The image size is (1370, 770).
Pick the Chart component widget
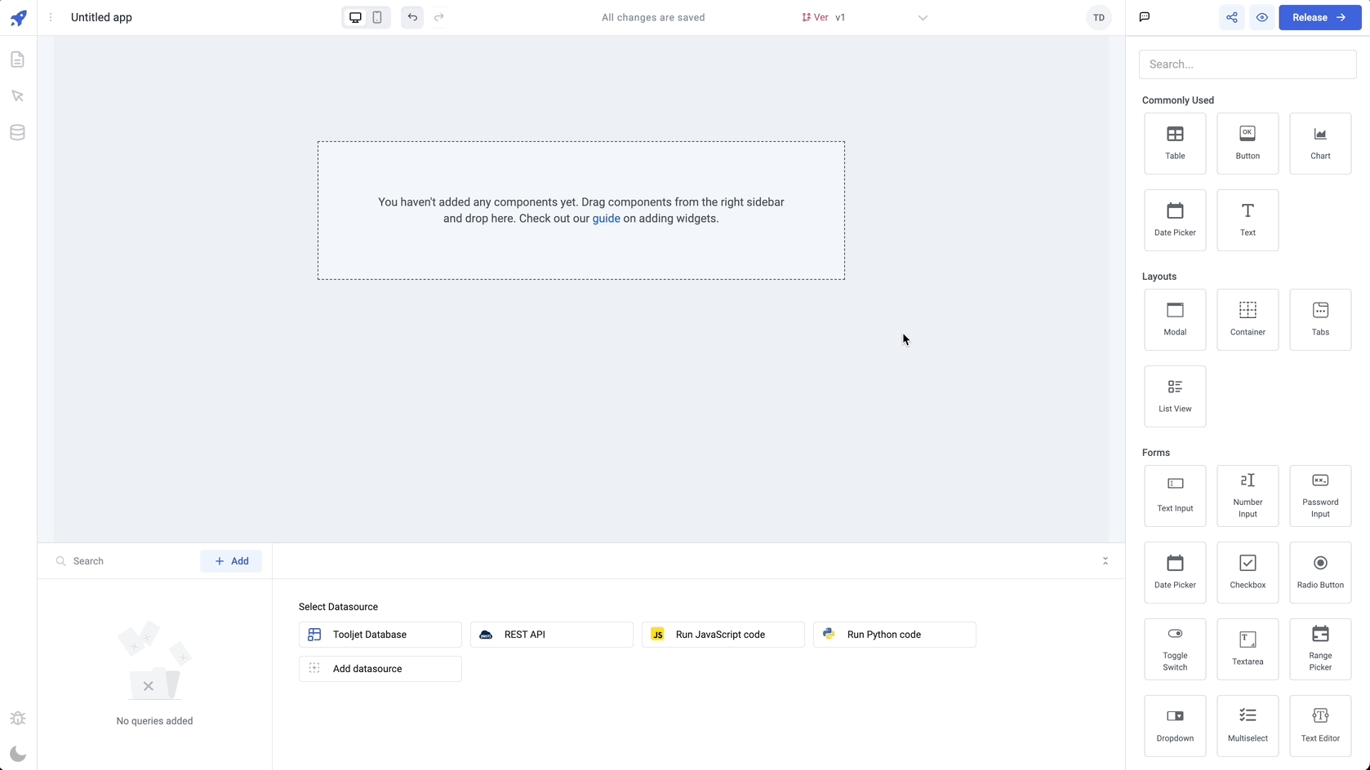(1320, 144)
